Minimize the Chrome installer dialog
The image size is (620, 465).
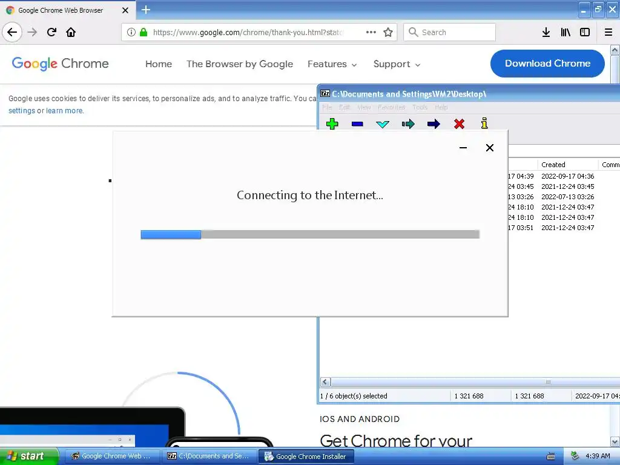pyautogui.click(x=463, y=148)
